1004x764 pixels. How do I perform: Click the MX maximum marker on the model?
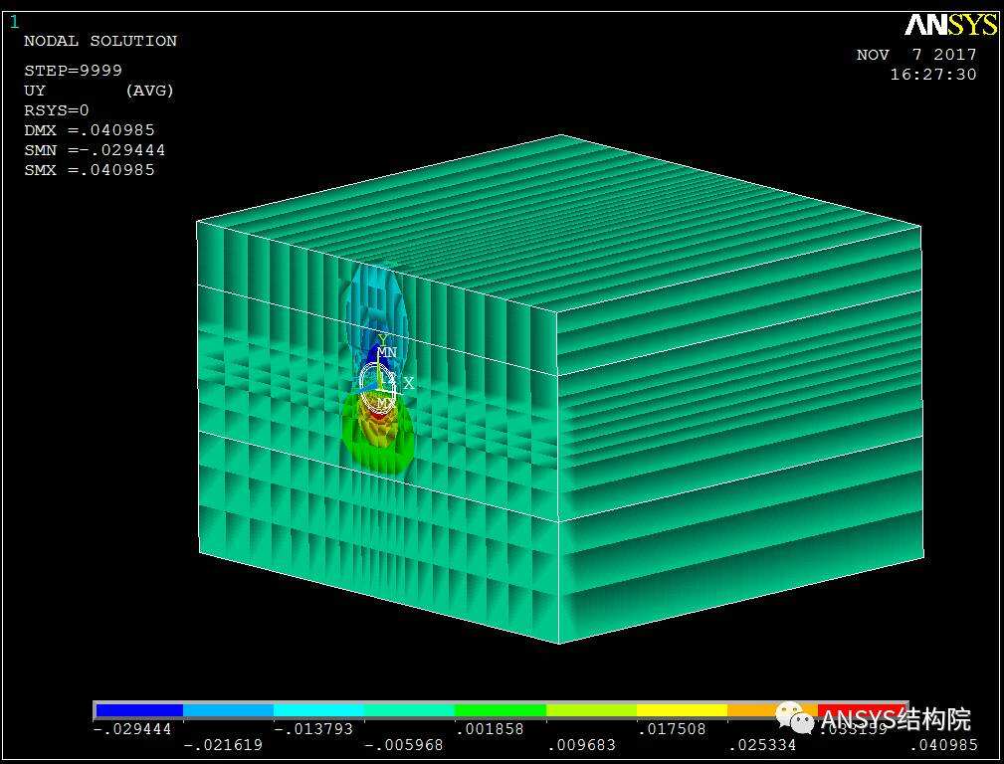coord(385,403)
